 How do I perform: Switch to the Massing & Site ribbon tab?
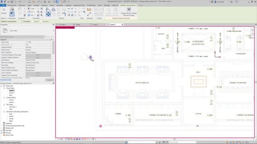(79, 5)
